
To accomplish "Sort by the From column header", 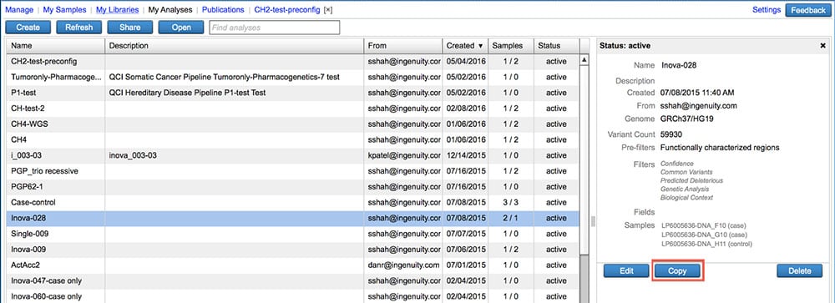I will (402, 46).
